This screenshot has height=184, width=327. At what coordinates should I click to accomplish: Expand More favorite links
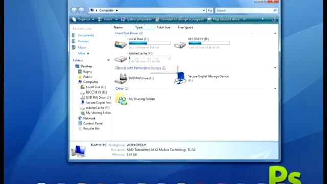[x=83, y=53]
